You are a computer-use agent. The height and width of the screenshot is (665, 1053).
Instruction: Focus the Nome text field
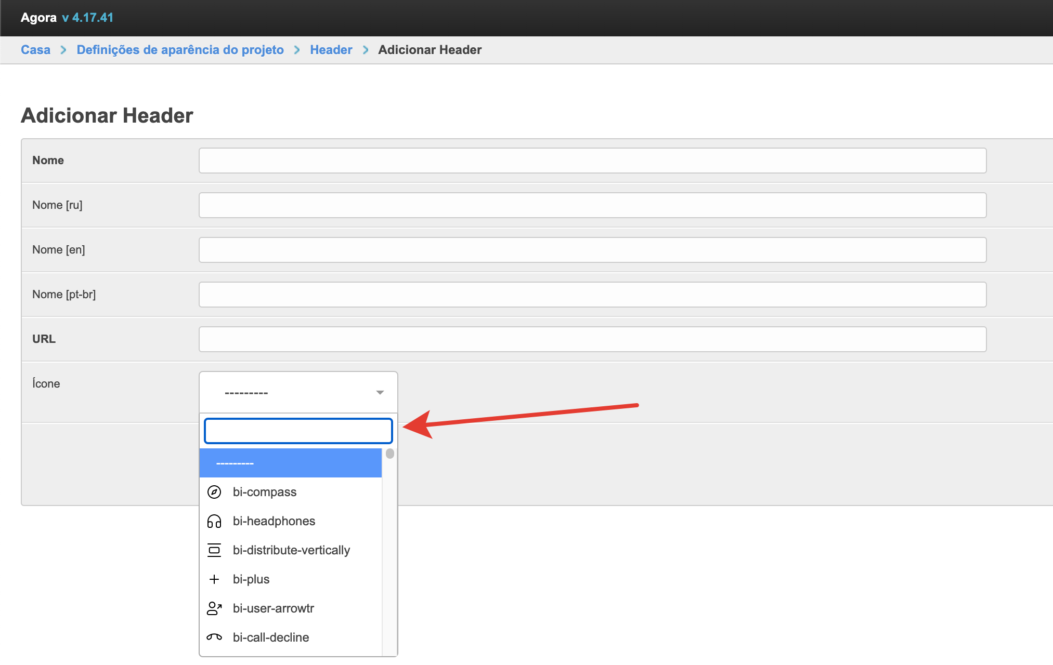(592, 161)
